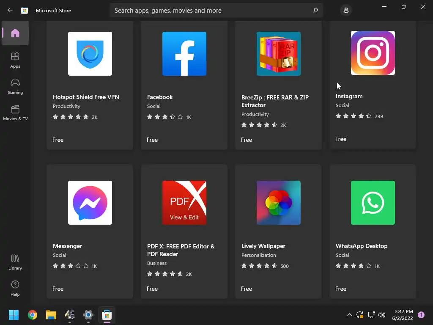This screenshot has height=325, width=433.
Task: Open the Facebook app icon
Action: click(x=184, y=54)
